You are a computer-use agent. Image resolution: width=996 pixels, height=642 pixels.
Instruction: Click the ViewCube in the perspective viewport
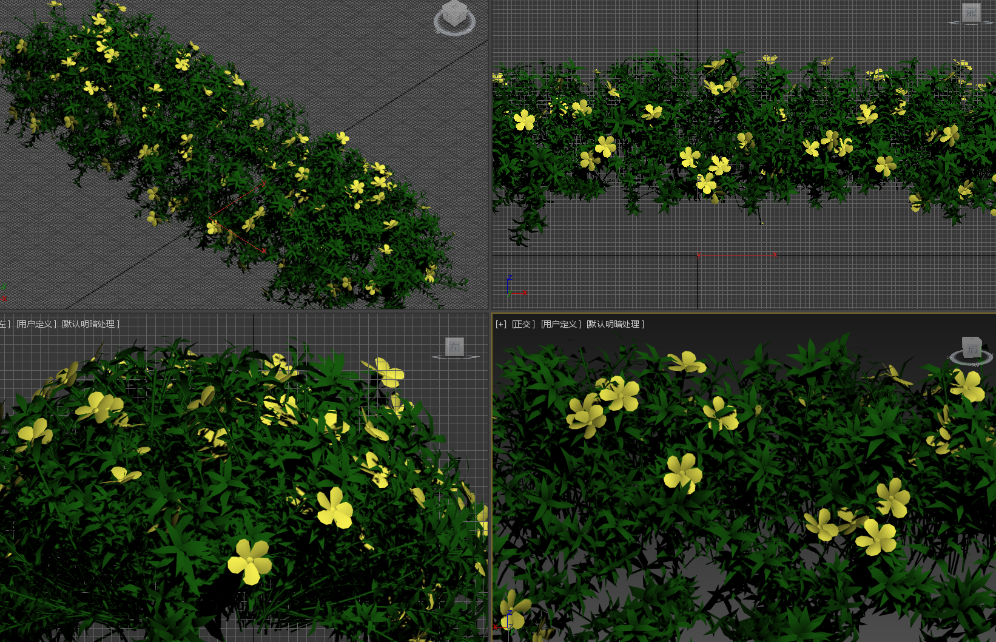[x=454, y=18]
